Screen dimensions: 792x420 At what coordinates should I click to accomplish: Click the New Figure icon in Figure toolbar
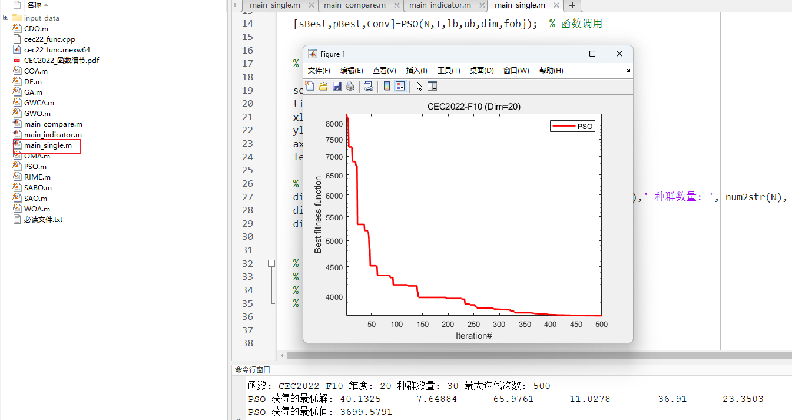pos(310,86)
